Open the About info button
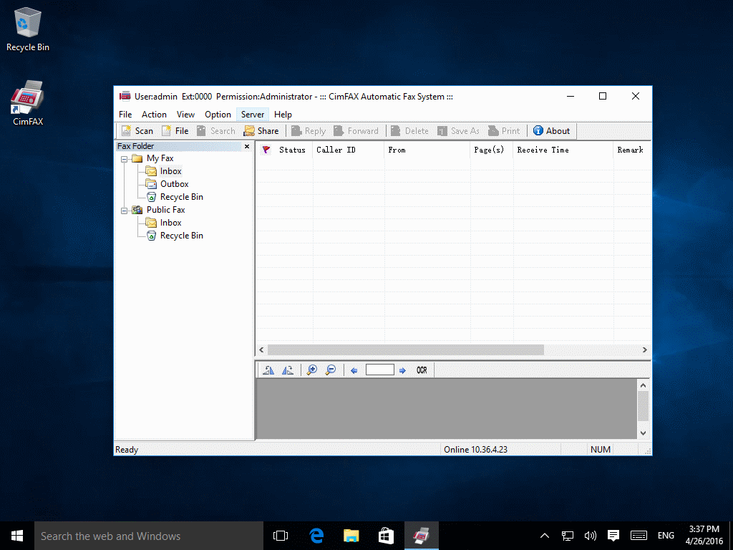Screen dimensions: 733x550 552,131
